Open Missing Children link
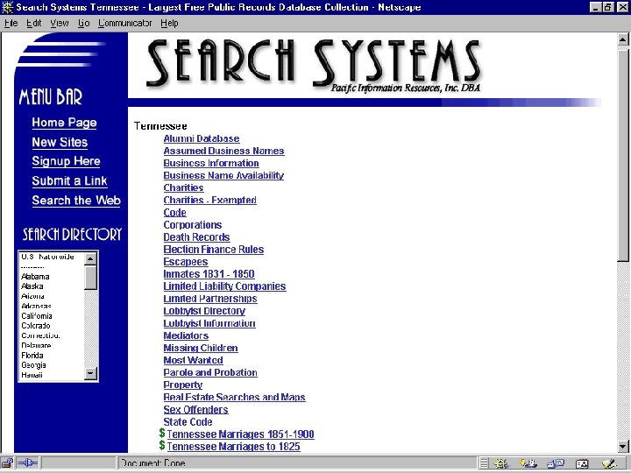631x473 pixels. pyautogui.click(x=201, y=348)
